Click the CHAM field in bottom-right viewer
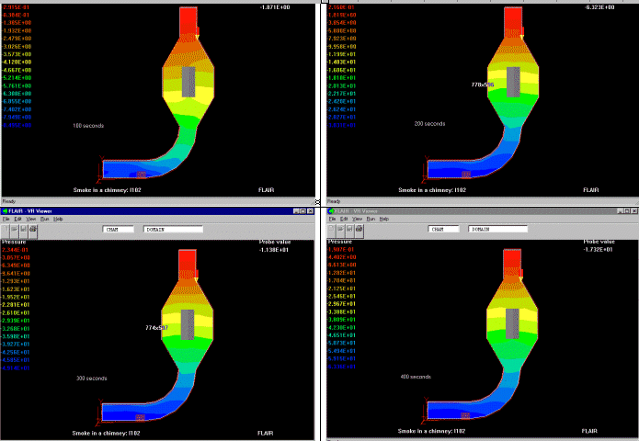This screenshot has height=441, width=639. 443,229
